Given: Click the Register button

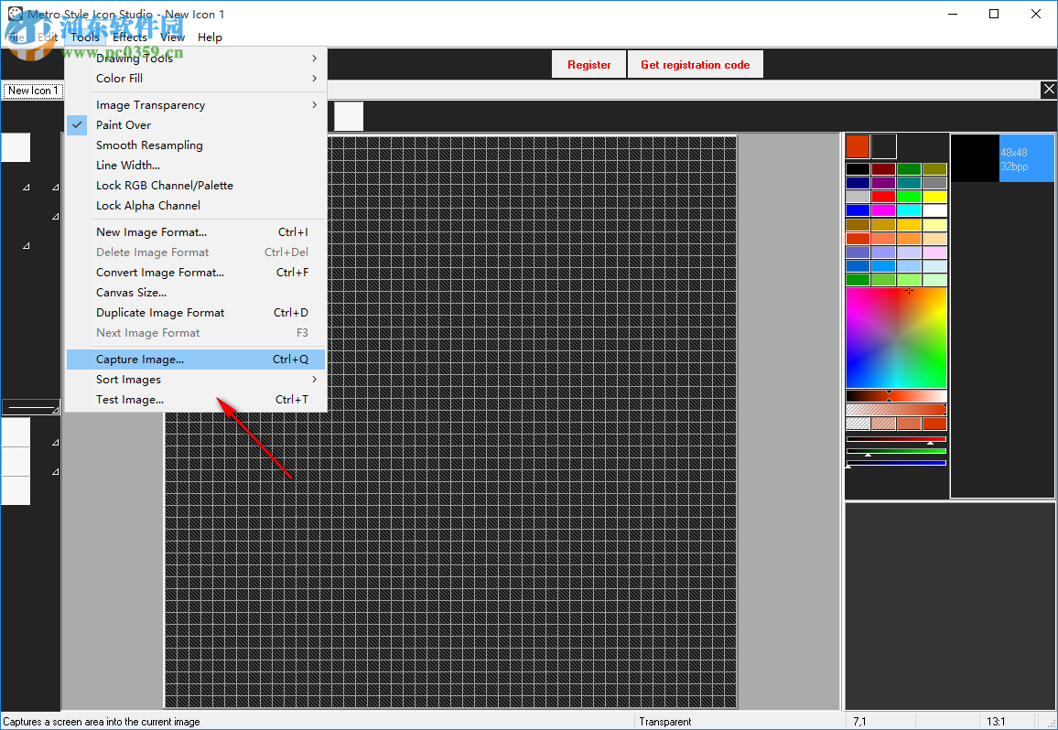Looking at the screenshot, I should pyautogui.click(x=589, y=65).
